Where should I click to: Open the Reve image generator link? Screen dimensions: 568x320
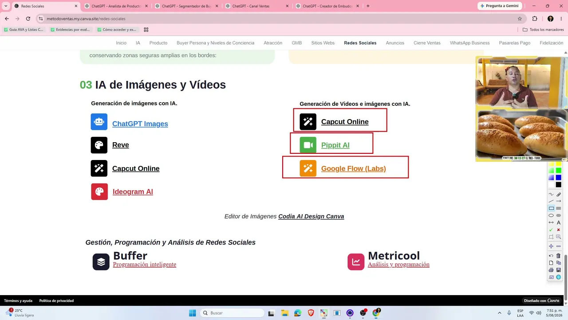121,145
